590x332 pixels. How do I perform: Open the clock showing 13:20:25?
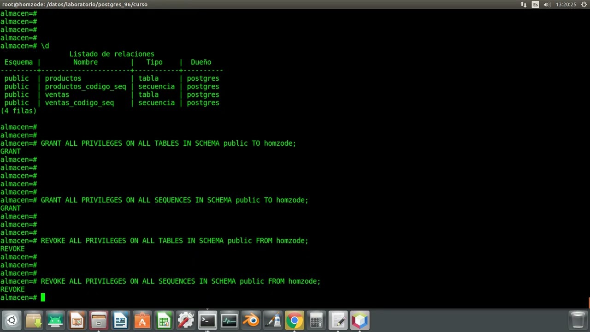(x=566, y=4)
